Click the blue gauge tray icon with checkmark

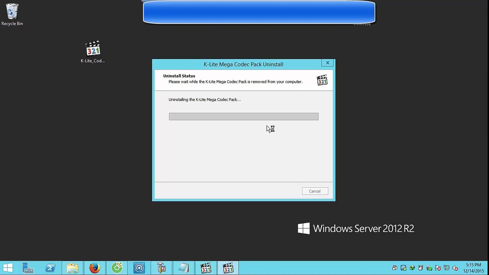click(403, 268)
